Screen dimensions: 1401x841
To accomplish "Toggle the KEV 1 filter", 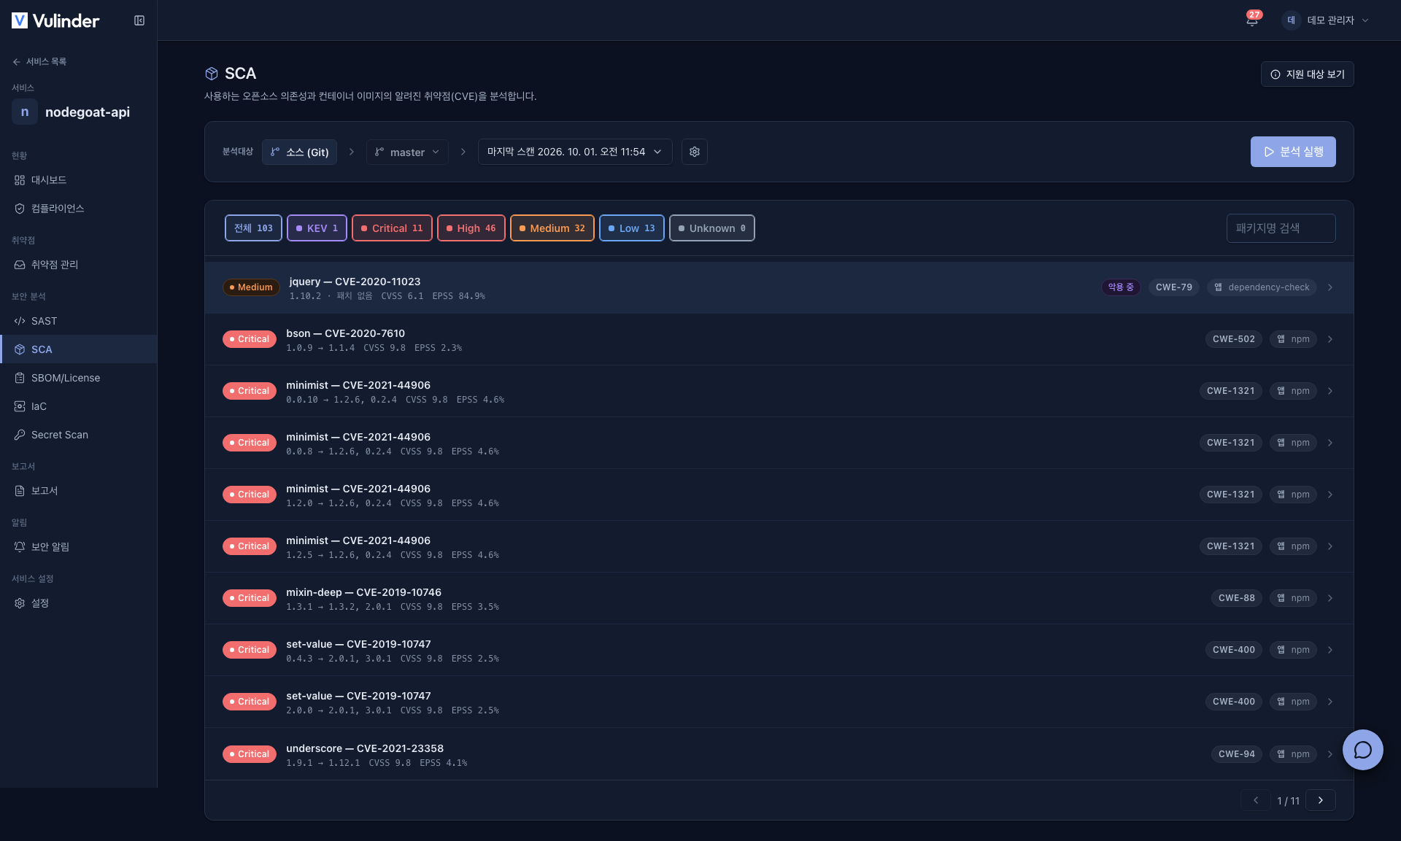I will (x=317, y=228).
